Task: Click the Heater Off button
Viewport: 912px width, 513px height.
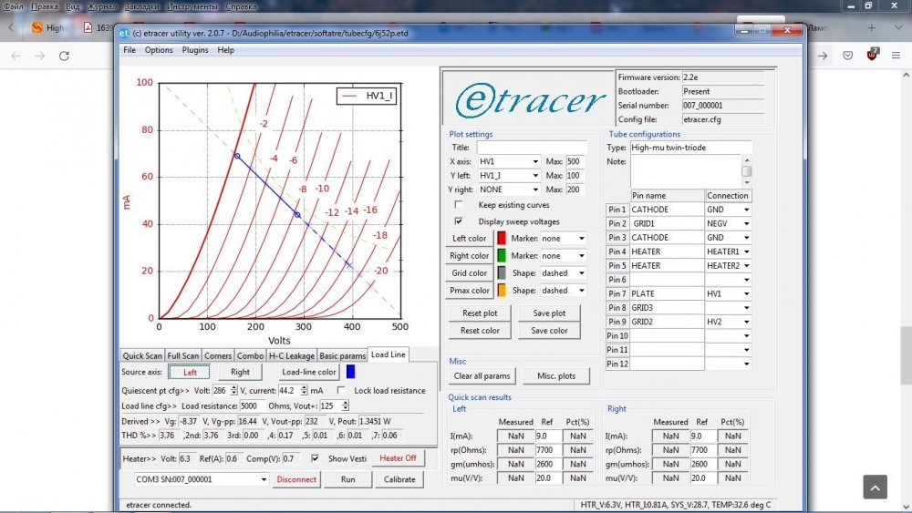Action: (x=398, y=458)
